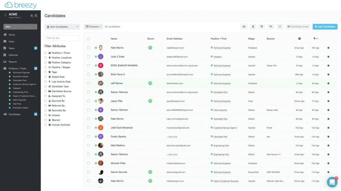The image size is (341, 191).
Task: Click Dustin Sparks' purple D avatar
Action: coord(101,136)
